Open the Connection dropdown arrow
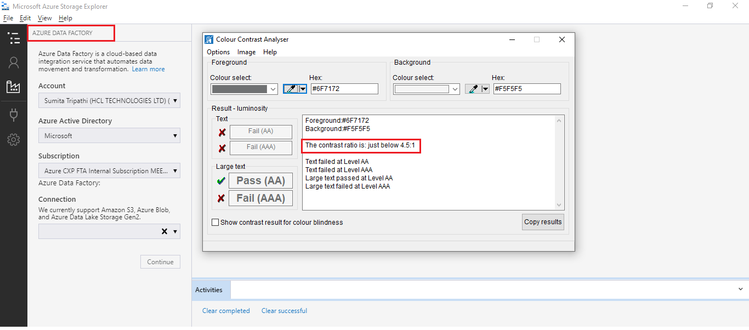749x330 pixels. [175, 231]
